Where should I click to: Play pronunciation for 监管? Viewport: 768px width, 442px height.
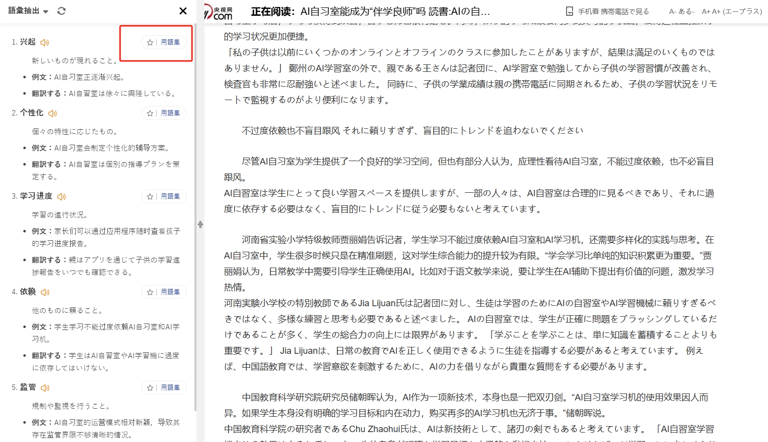point(45,388)
